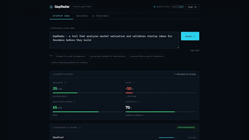Image resolution: width=249 pixels, height=140 pixels.
Task: Try 'AI agent for event management' suggestion
Action: pos(70,56)
